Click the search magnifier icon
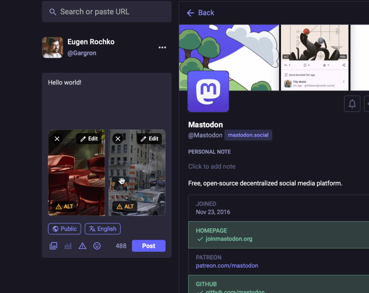The image size is (369, 293). [x=53, y=12]
